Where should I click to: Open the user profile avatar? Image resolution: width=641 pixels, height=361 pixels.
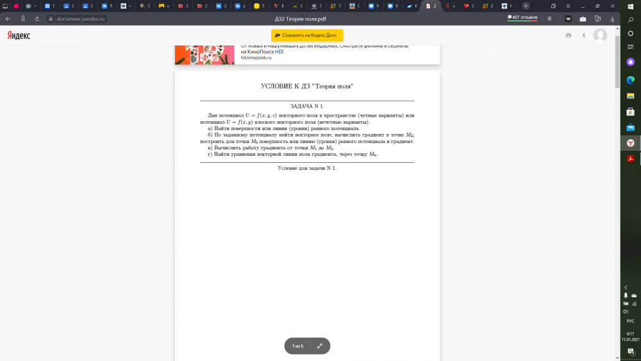coord(600,35)
